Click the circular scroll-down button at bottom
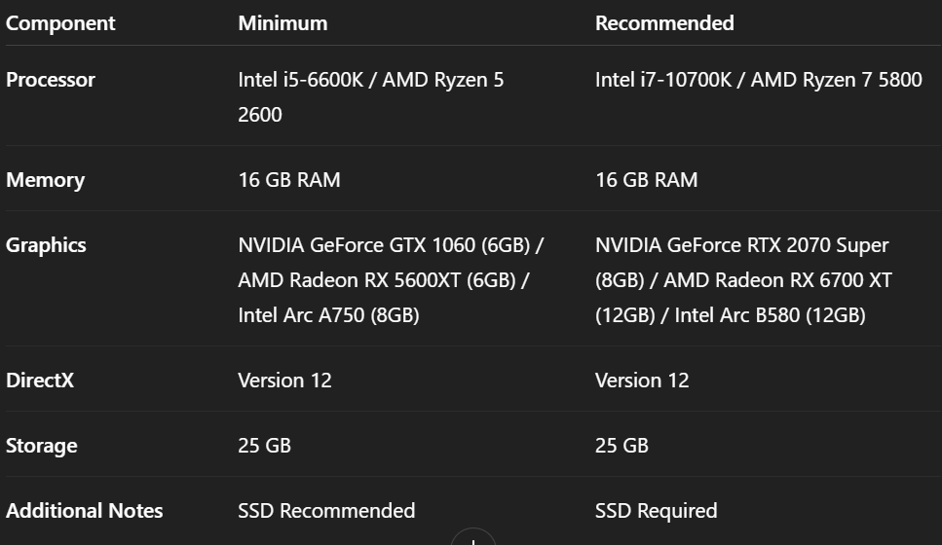 [x=472, y=538]
